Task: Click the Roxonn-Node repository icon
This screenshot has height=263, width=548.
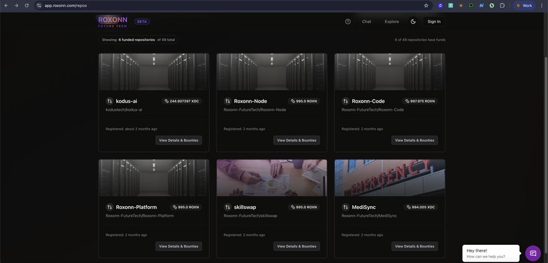Action: pyautogui.click(x=227, y=101)
